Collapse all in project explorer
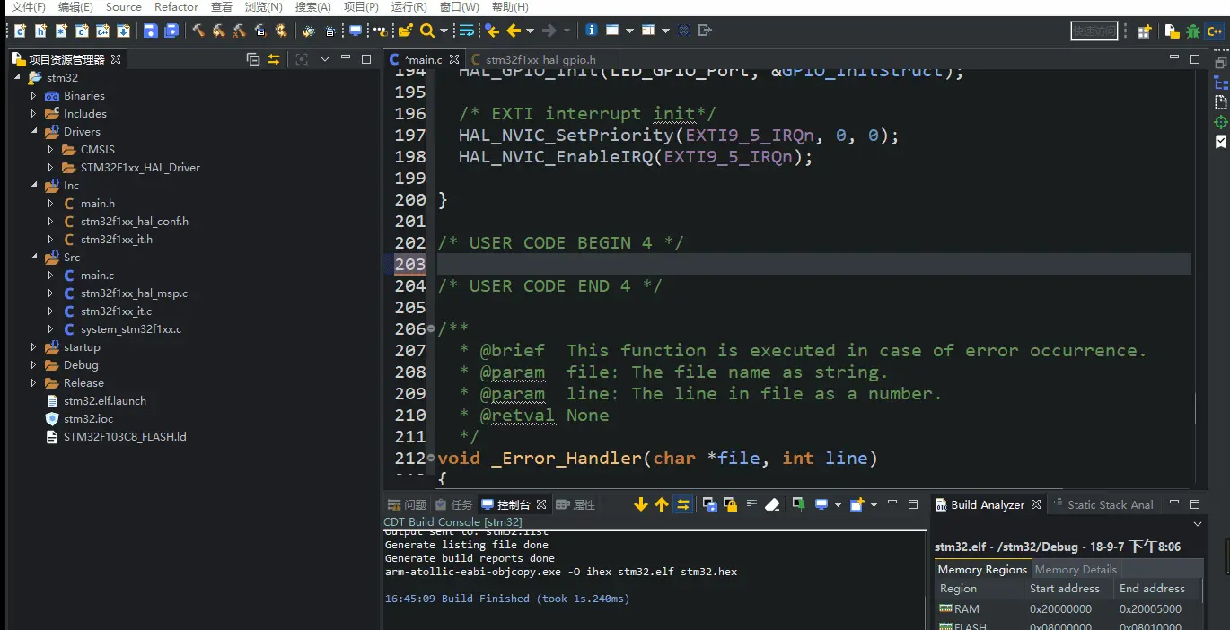The width and height of the screenshot is (1230, 630). (x=253, y=59)
